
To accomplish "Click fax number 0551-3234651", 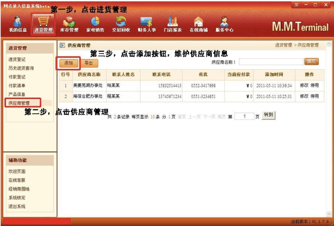I will pos(203,96).
